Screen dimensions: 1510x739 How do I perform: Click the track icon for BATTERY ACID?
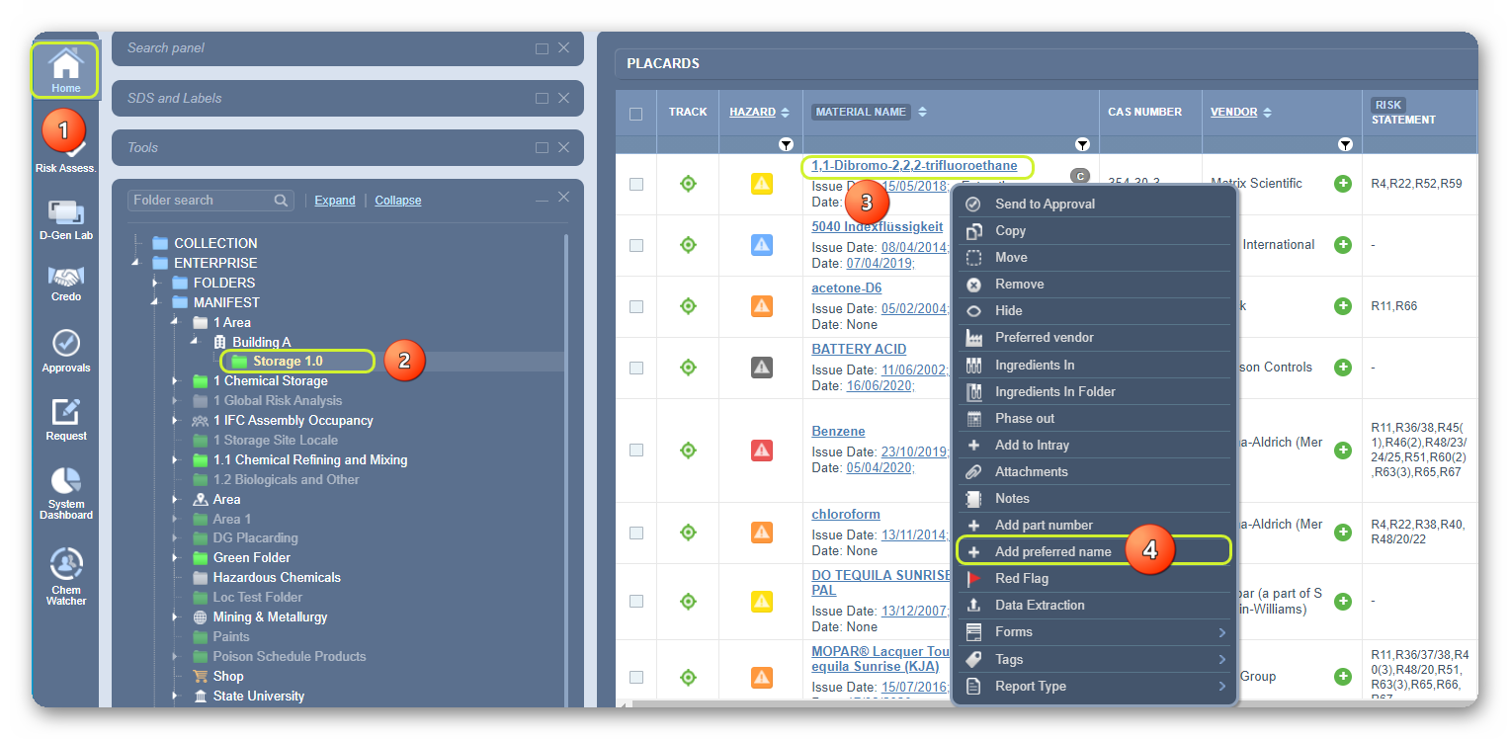[x=688, y=368]
